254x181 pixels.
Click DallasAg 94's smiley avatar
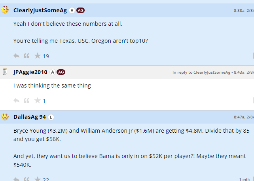click(5, 117)
